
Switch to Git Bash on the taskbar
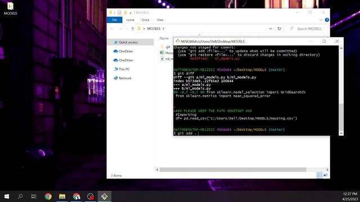(105, 196)
